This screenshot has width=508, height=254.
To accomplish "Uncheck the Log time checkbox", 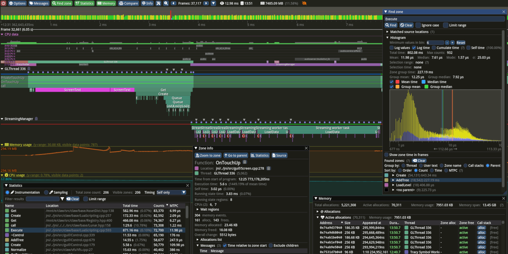I will (413, 48).
